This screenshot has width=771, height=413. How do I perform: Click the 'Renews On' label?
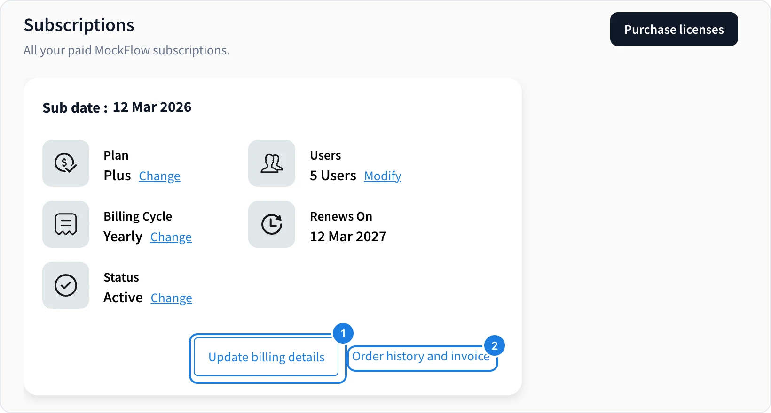pos(341,216)
